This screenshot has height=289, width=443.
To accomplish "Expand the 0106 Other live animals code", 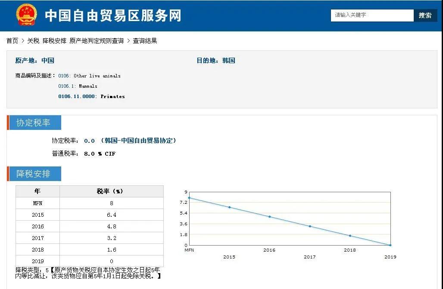I will [88, 76].
